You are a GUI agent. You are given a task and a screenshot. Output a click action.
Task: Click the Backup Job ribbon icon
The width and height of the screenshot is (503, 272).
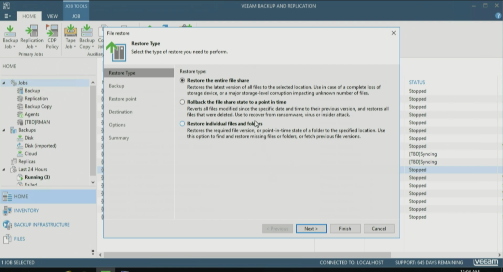(10, 31)
